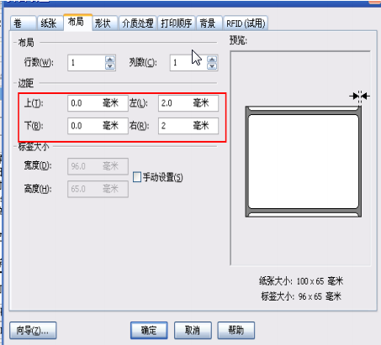The height and width of the screenshot is (345, 381).
Task: Open 帮助 button
Action: click(x=236, y=331)
